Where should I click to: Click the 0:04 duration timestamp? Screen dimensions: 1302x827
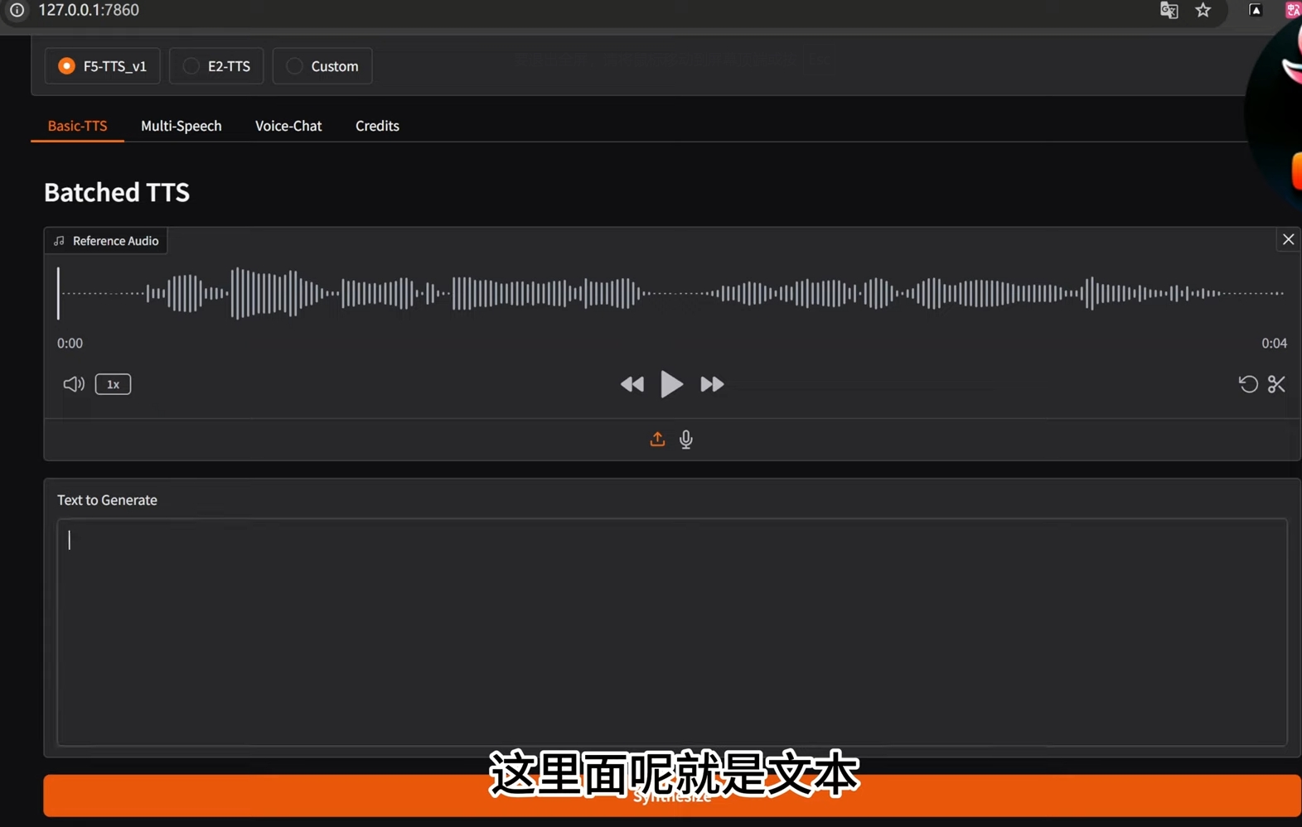pyautogui.click(x=1274, y=343)
